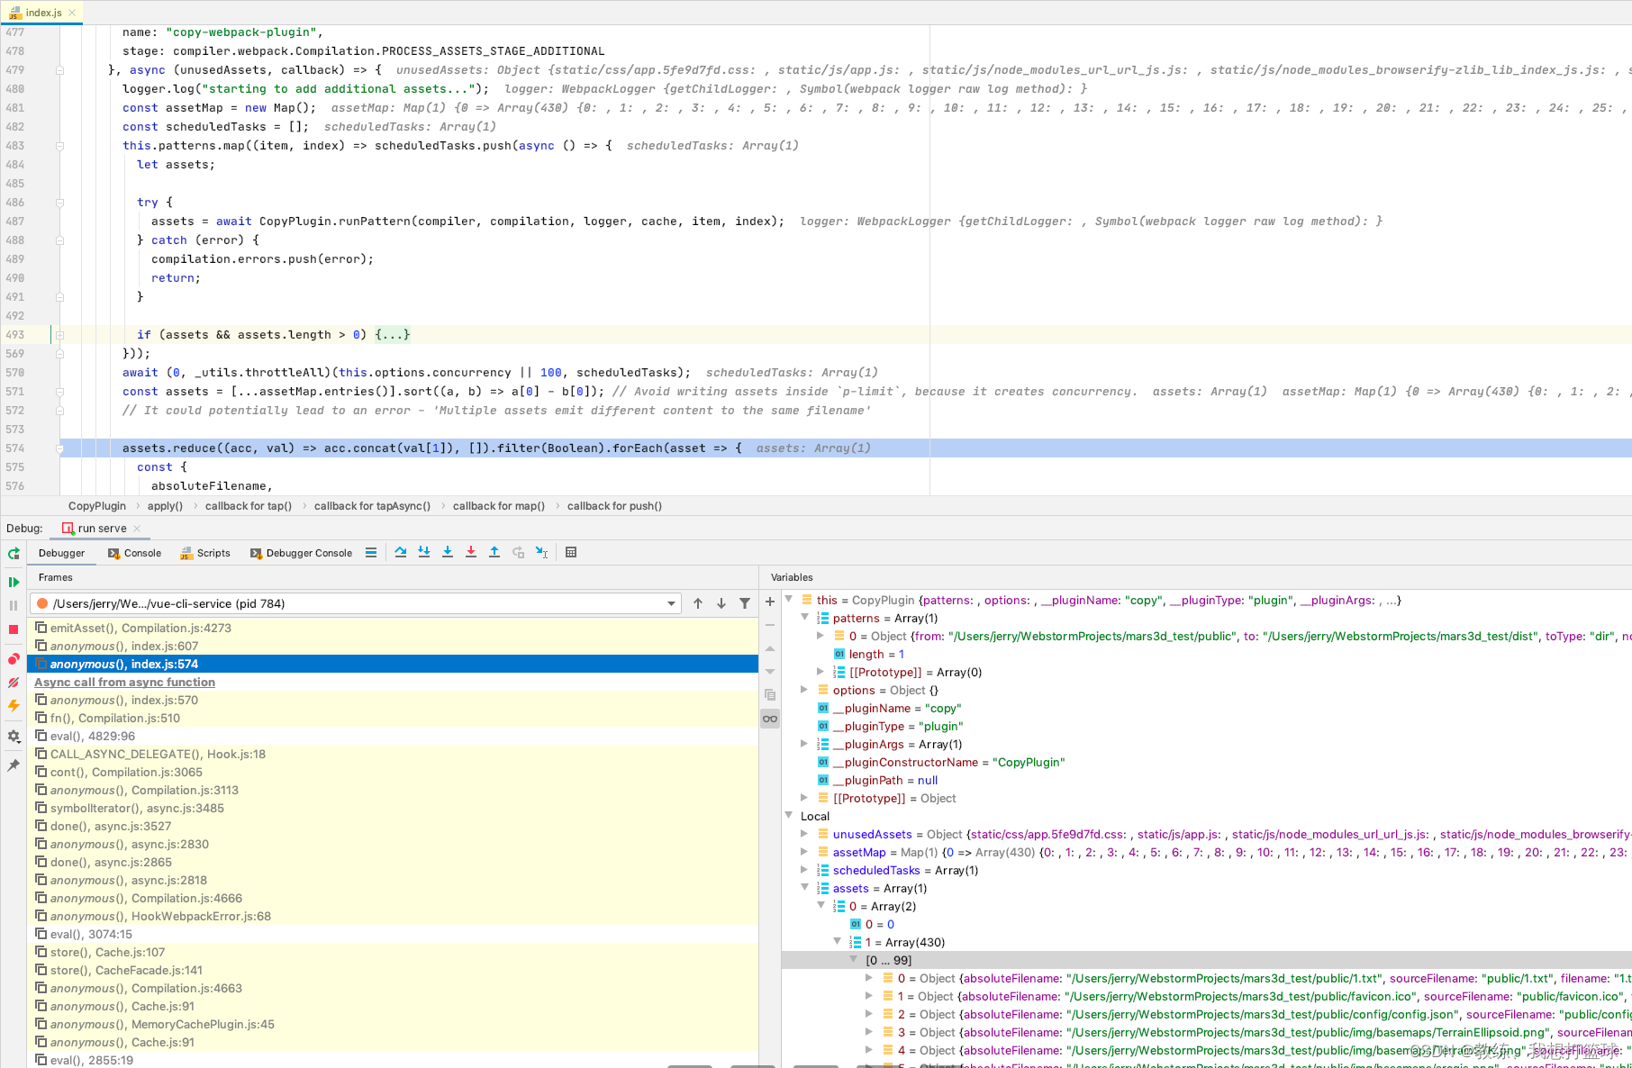Step out of current function
Screen dimensions: 1632x1068
pos(494,553)
